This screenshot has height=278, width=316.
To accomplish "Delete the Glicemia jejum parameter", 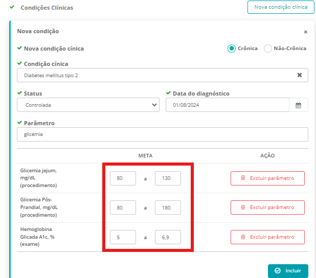I will (x=267, y=178).
